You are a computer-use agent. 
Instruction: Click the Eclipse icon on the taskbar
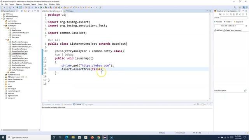click(x=105, y=137)
